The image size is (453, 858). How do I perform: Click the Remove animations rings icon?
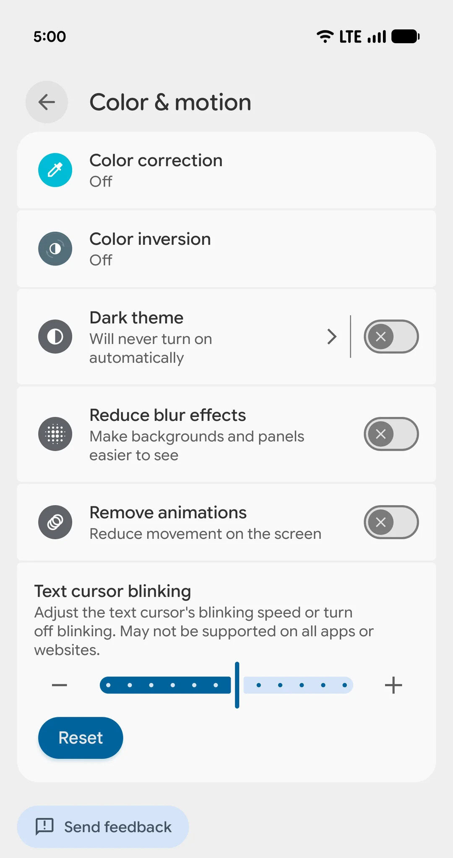(55, 522)
